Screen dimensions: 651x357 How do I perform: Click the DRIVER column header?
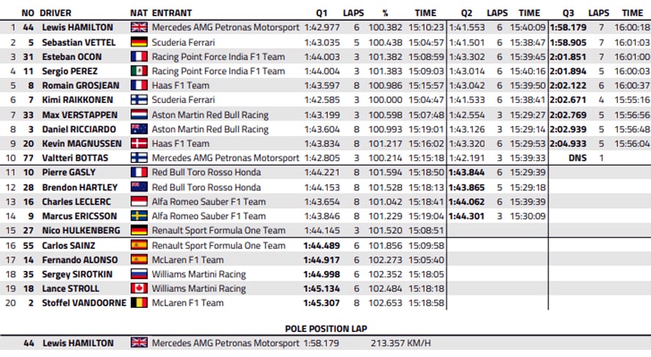[56, 13]
